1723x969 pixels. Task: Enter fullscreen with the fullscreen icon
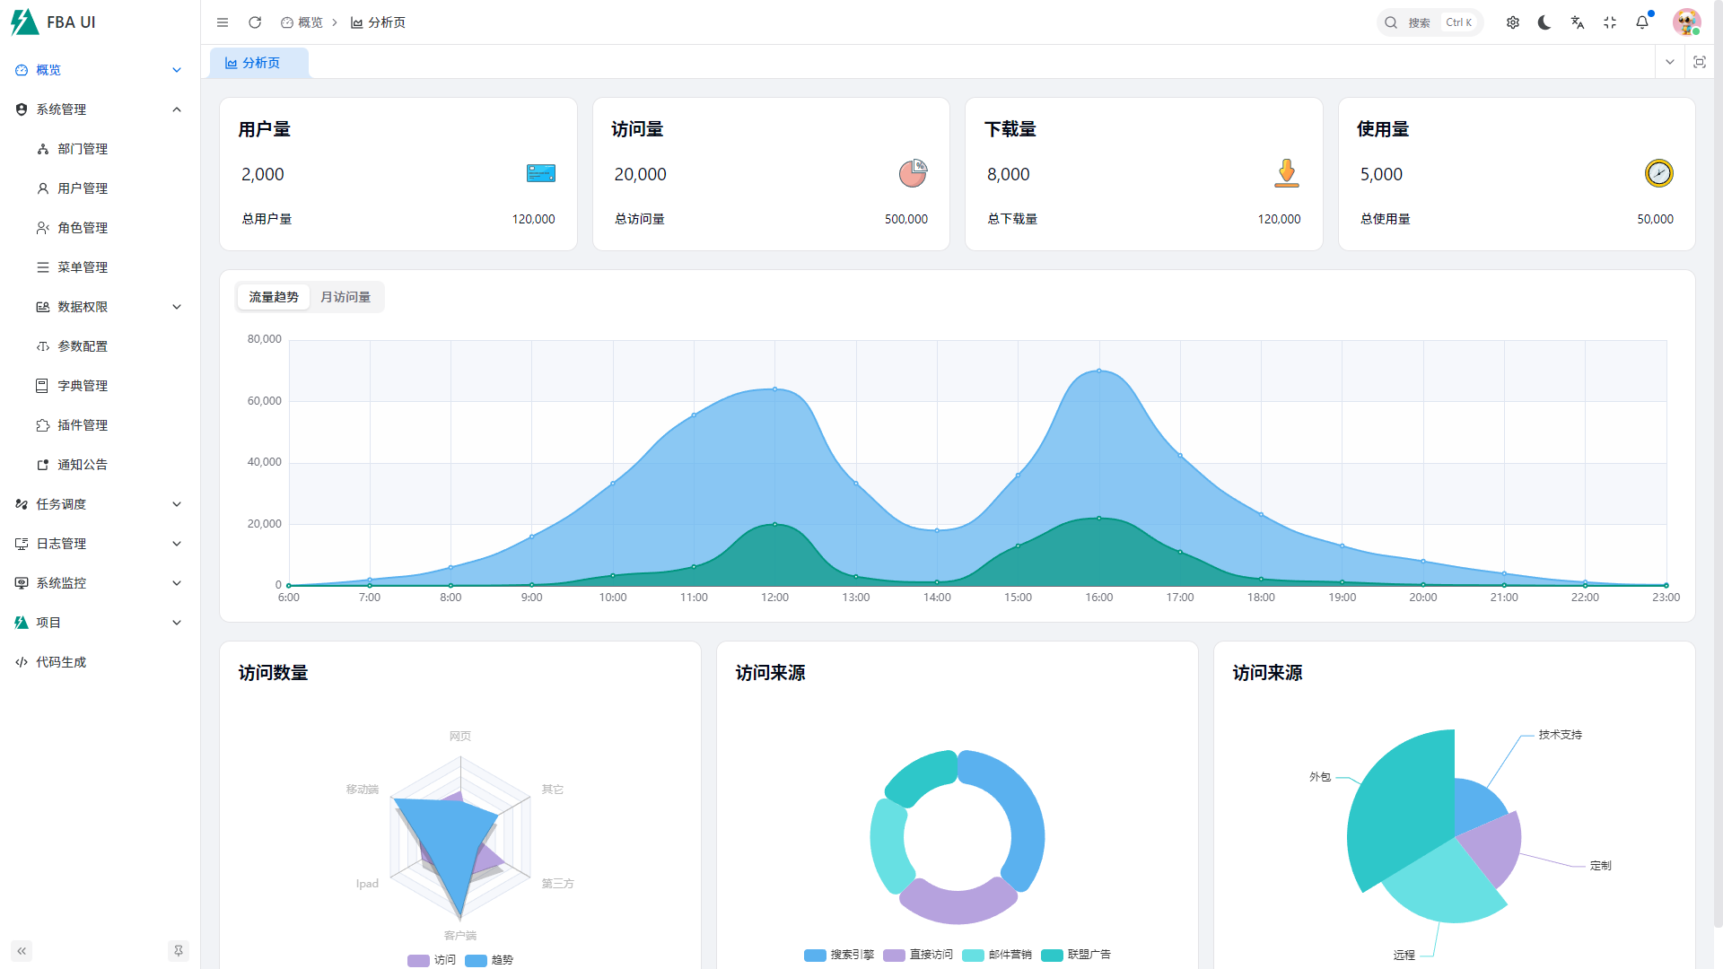click(x=1609, y=22)
